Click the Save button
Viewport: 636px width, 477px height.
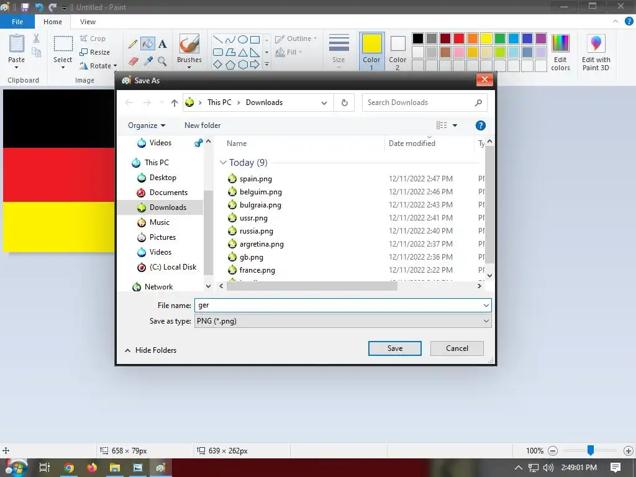[394, 348]
